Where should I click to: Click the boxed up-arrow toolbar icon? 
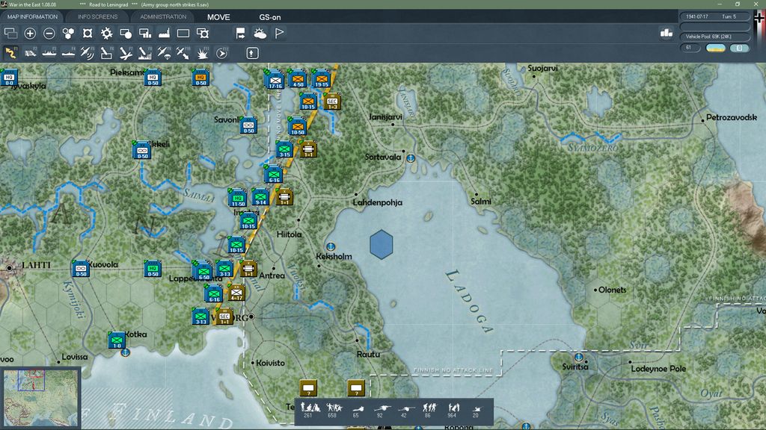tap(252, 53)
